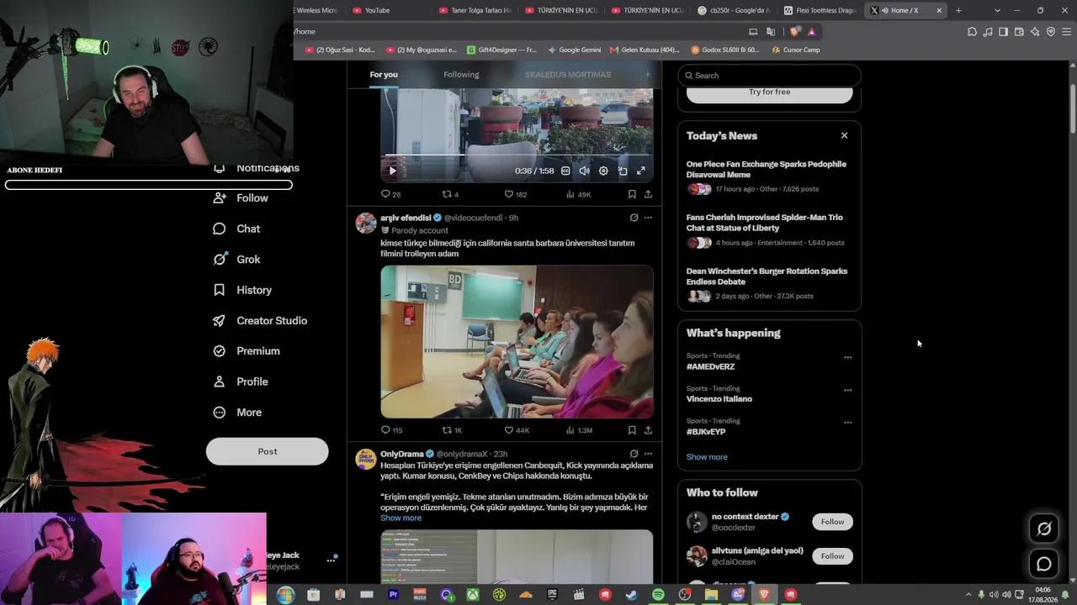1077x605 pixels.
Task: Add a new timeline tab with plus
Action: pyautogui.click(x=648, y=75)
